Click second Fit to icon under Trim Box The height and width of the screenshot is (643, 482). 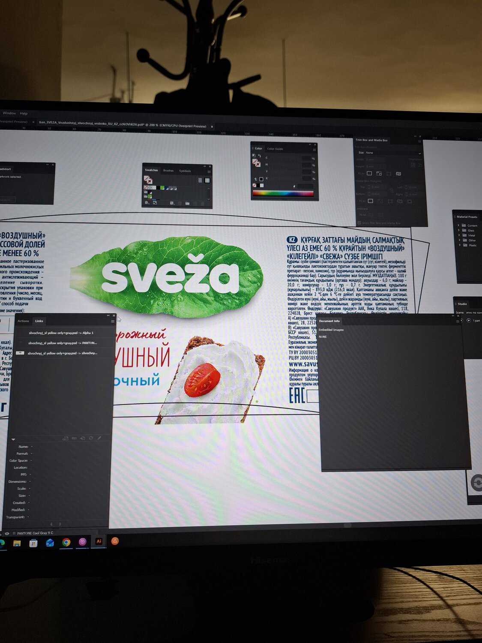[x=379, y=173]
